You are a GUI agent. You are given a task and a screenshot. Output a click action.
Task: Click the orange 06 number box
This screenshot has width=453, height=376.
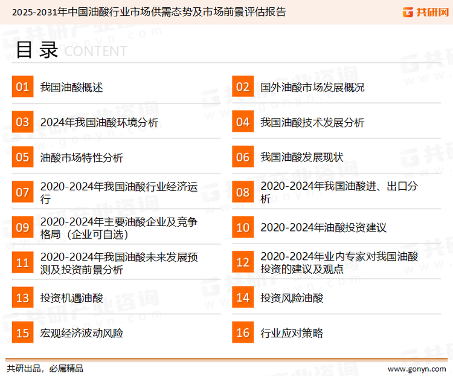point(243,157)
